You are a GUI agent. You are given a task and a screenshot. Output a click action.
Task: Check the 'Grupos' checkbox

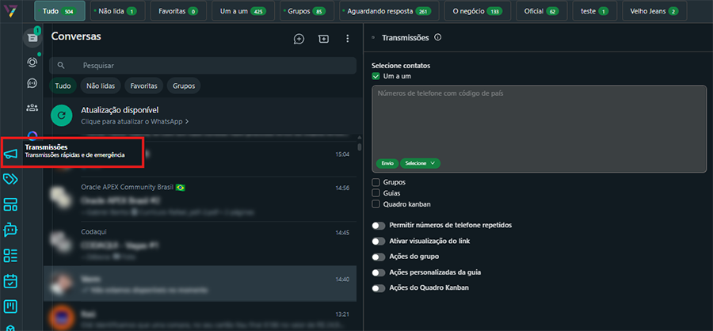pyautogui.click(x=376, y=182)
